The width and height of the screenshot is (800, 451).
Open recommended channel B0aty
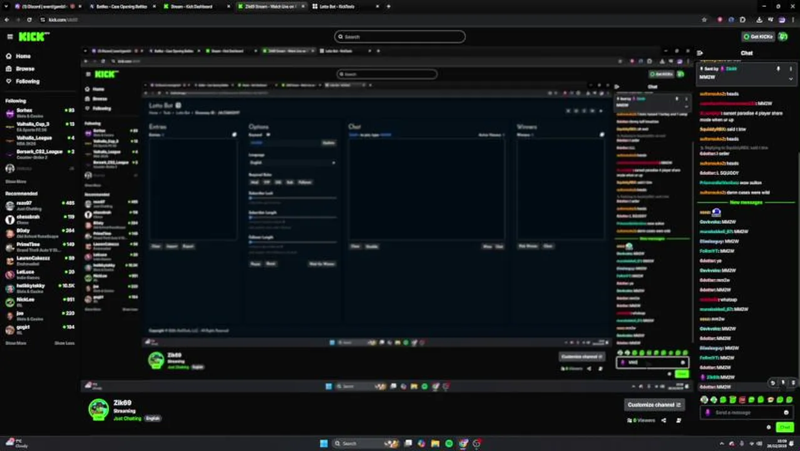pos(39,233)
